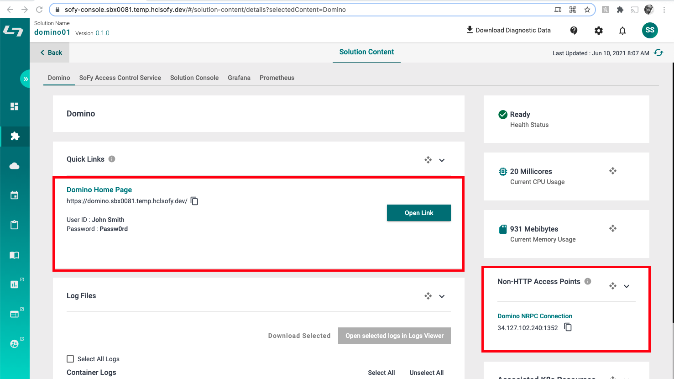
Task: Open the browser extensions puzzle icon
Action: [620, 10]
